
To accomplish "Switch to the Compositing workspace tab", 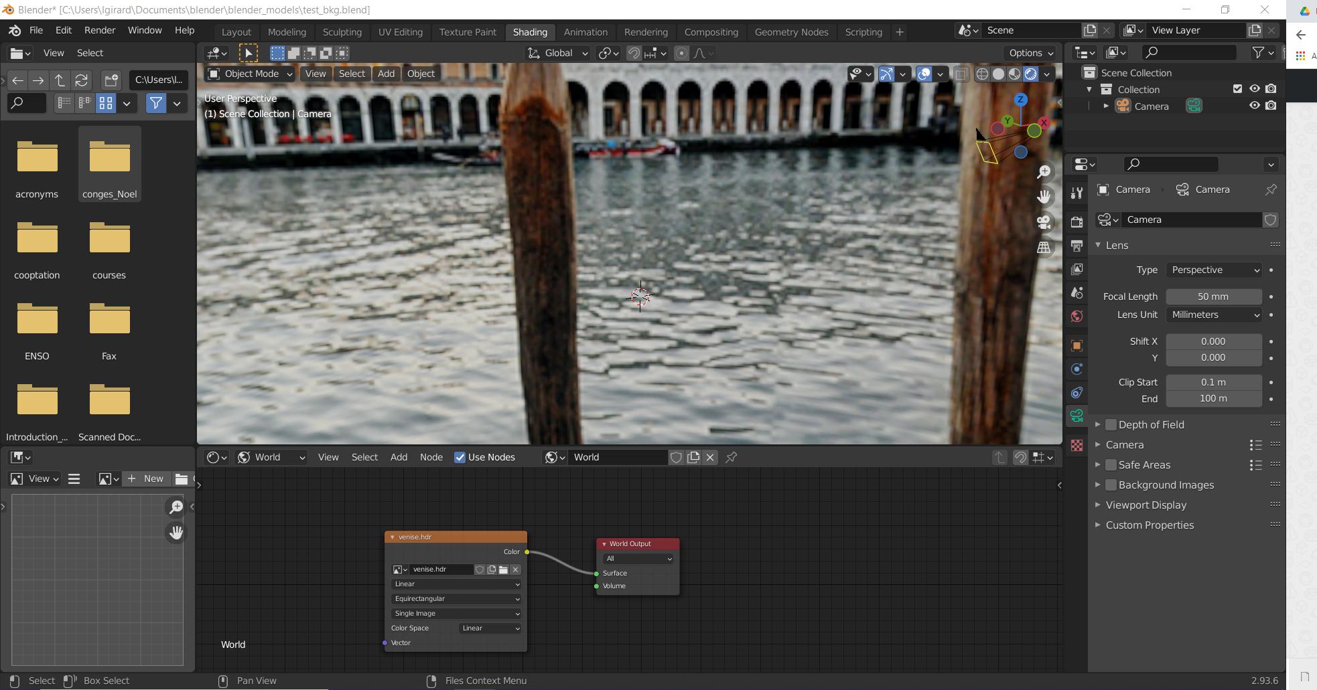I will [711, 31].
